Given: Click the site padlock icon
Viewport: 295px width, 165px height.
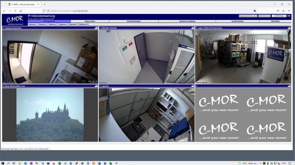Looking at the screenshot, I should [x=48, y=11].
